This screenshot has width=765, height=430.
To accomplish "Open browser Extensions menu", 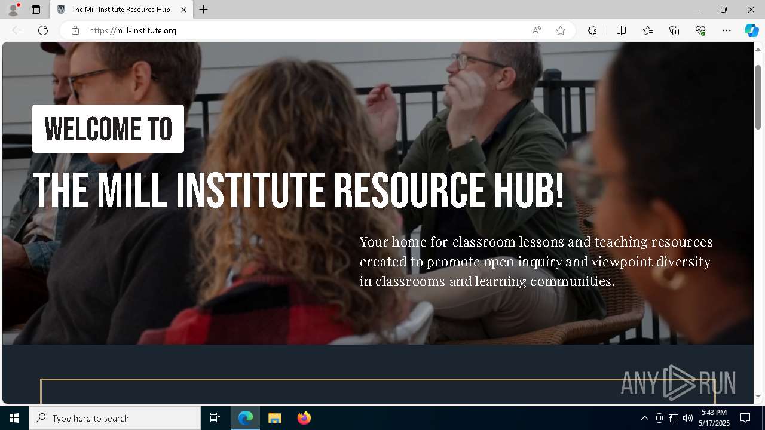I will [x=592, y=30].
